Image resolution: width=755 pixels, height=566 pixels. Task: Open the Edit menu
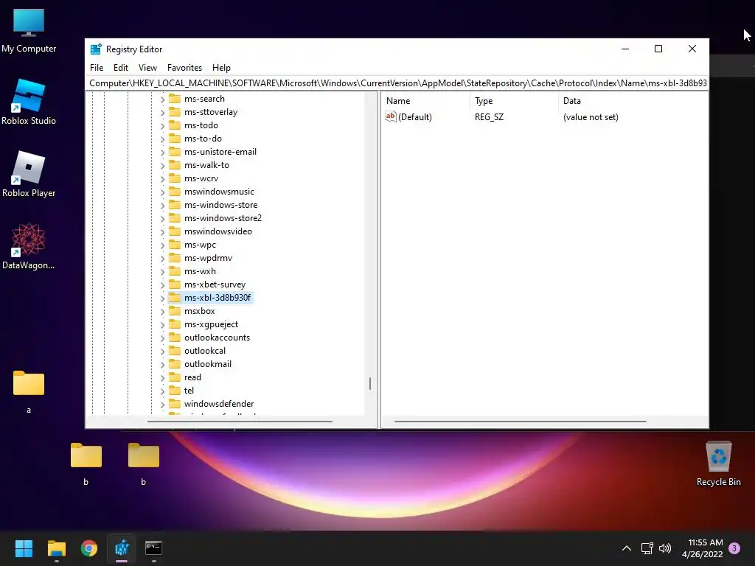(x=120, y=68)
